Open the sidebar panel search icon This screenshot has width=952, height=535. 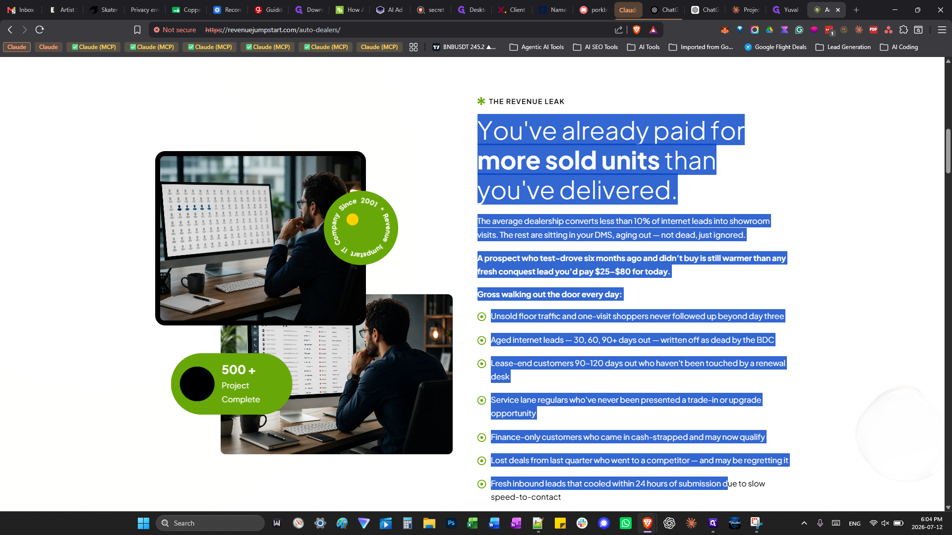(918, 30)
